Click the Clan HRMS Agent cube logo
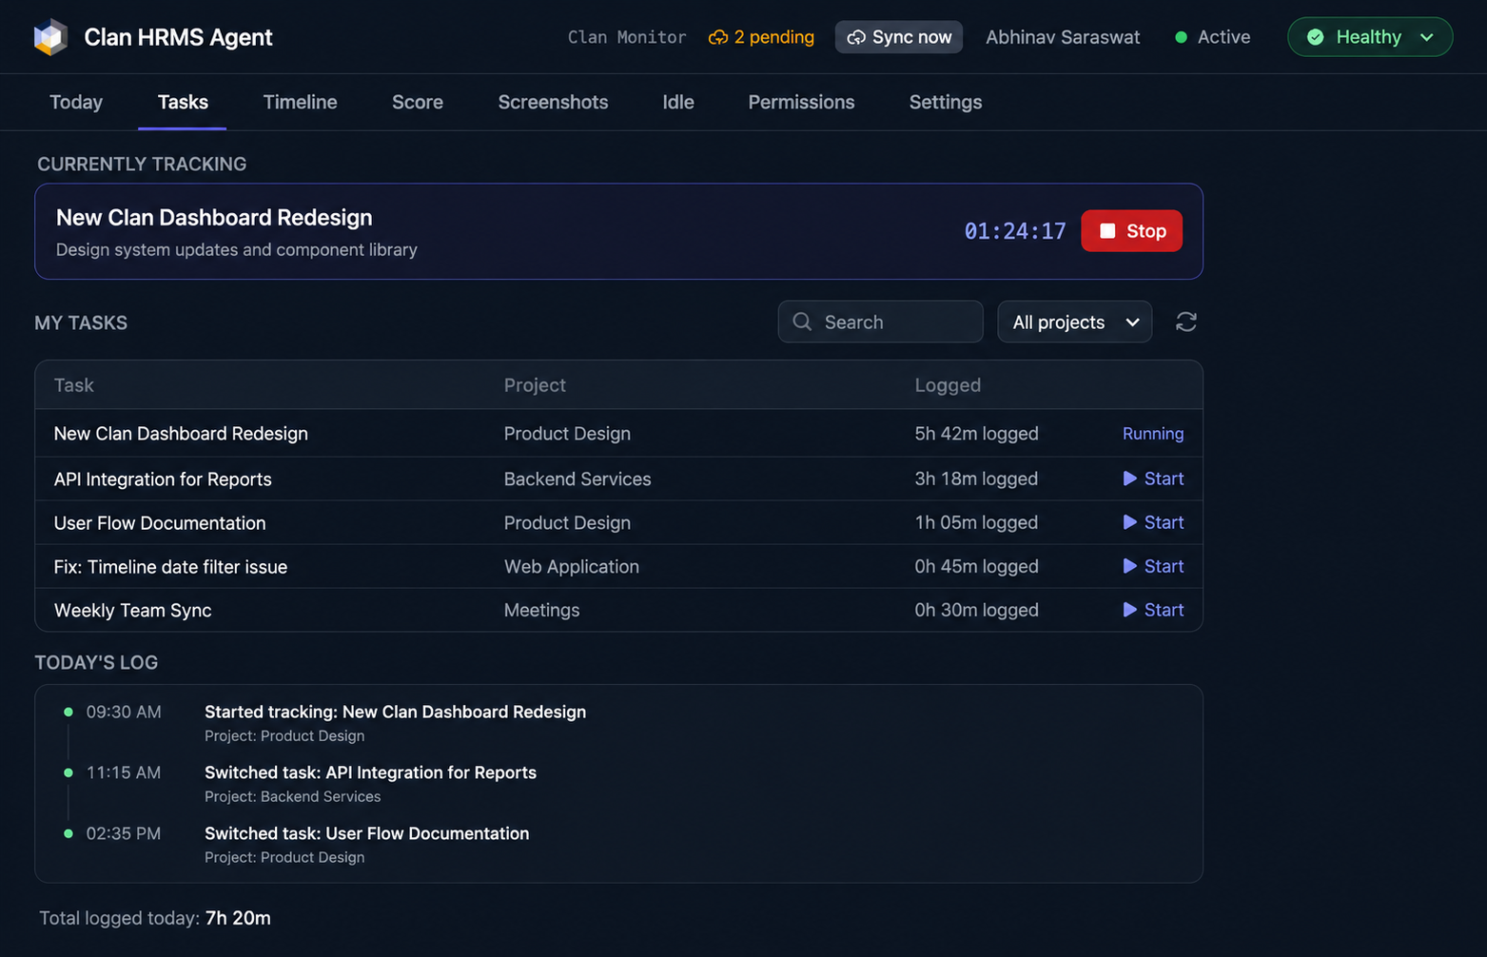 click(50, 37)
